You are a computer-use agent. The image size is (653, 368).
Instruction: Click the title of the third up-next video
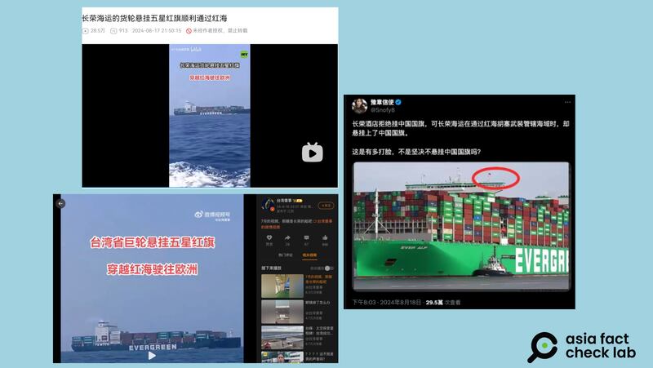[x=319, y=331]
